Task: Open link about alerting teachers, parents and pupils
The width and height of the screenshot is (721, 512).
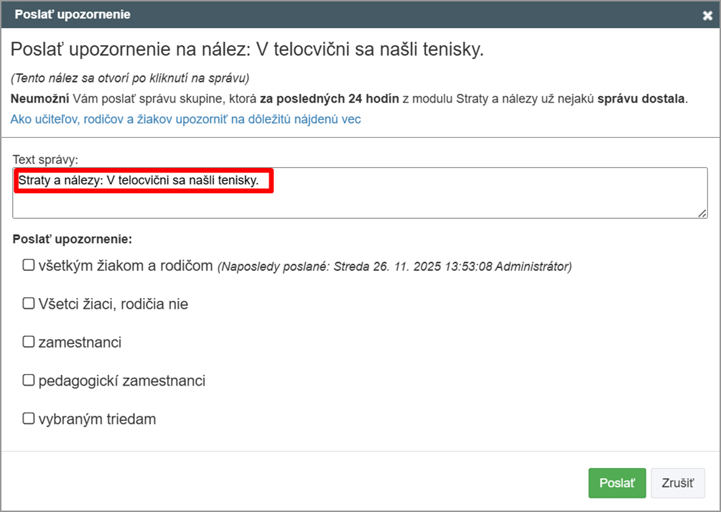Action: click(185, 119)
